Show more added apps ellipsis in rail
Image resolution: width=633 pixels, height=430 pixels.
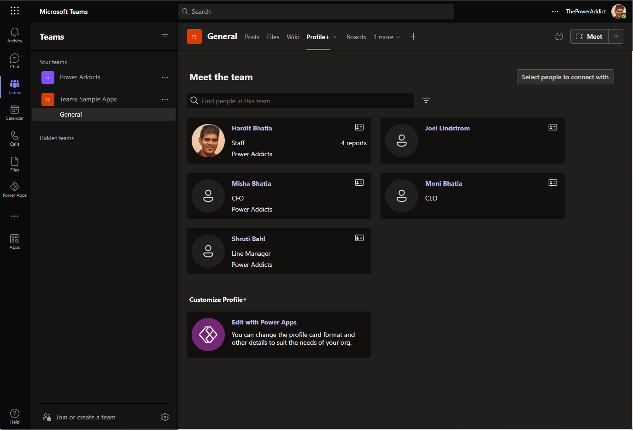point(15,216)
